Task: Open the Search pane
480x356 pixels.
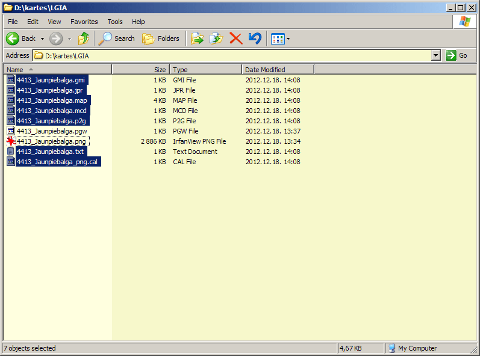Action: click(x=117, y=39)
